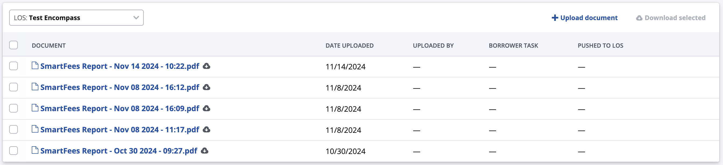Click the chevron arrow in LOS selector

tap(136, 18)
